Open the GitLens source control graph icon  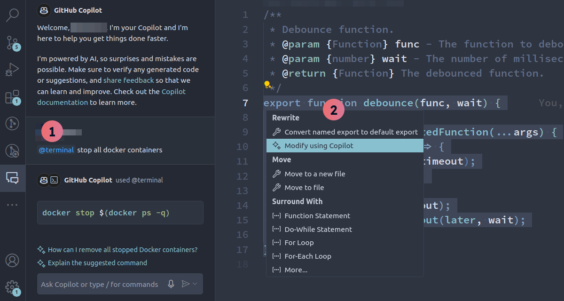(12, 124)
